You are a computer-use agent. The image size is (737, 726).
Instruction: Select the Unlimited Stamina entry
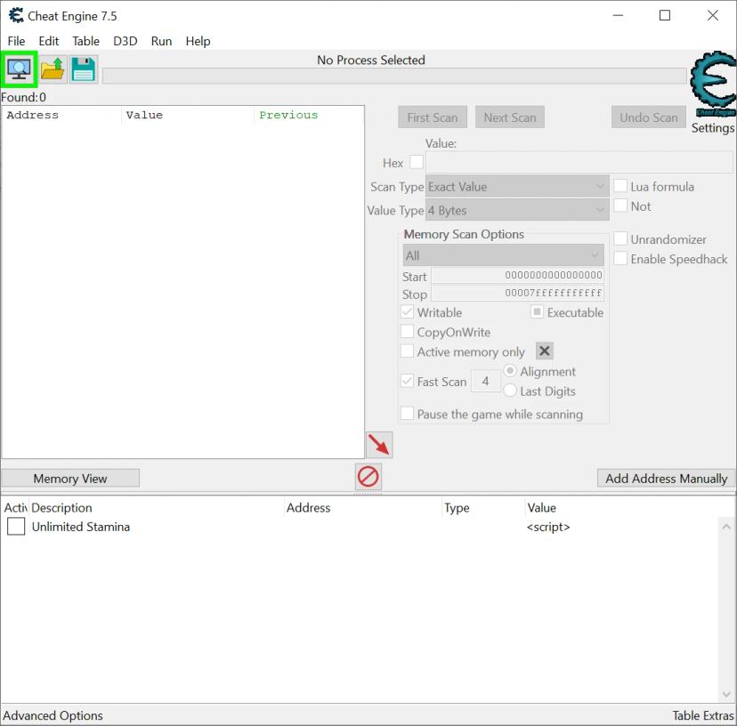pyautogui.click(x=81, y=527)
